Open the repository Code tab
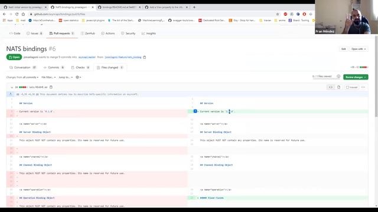The height and width of the screenshot is (212, 378). 15,34
